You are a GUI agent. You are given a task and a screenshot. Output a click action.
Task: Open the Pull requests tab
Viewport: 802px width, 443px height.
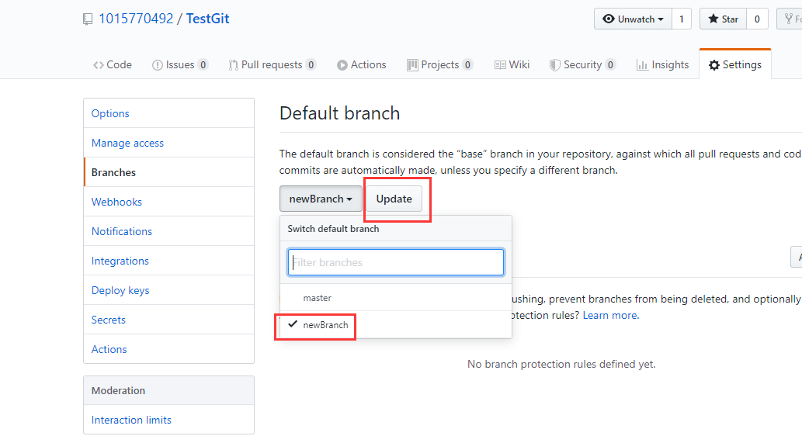click(x=272, y=65)
